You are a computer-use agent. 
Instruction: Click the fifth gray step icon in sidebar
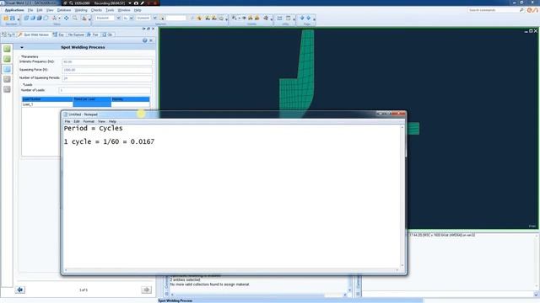[7, 89]
